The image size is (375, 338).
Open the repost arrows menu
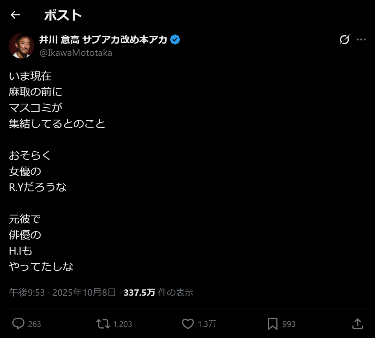click(103, 324)
